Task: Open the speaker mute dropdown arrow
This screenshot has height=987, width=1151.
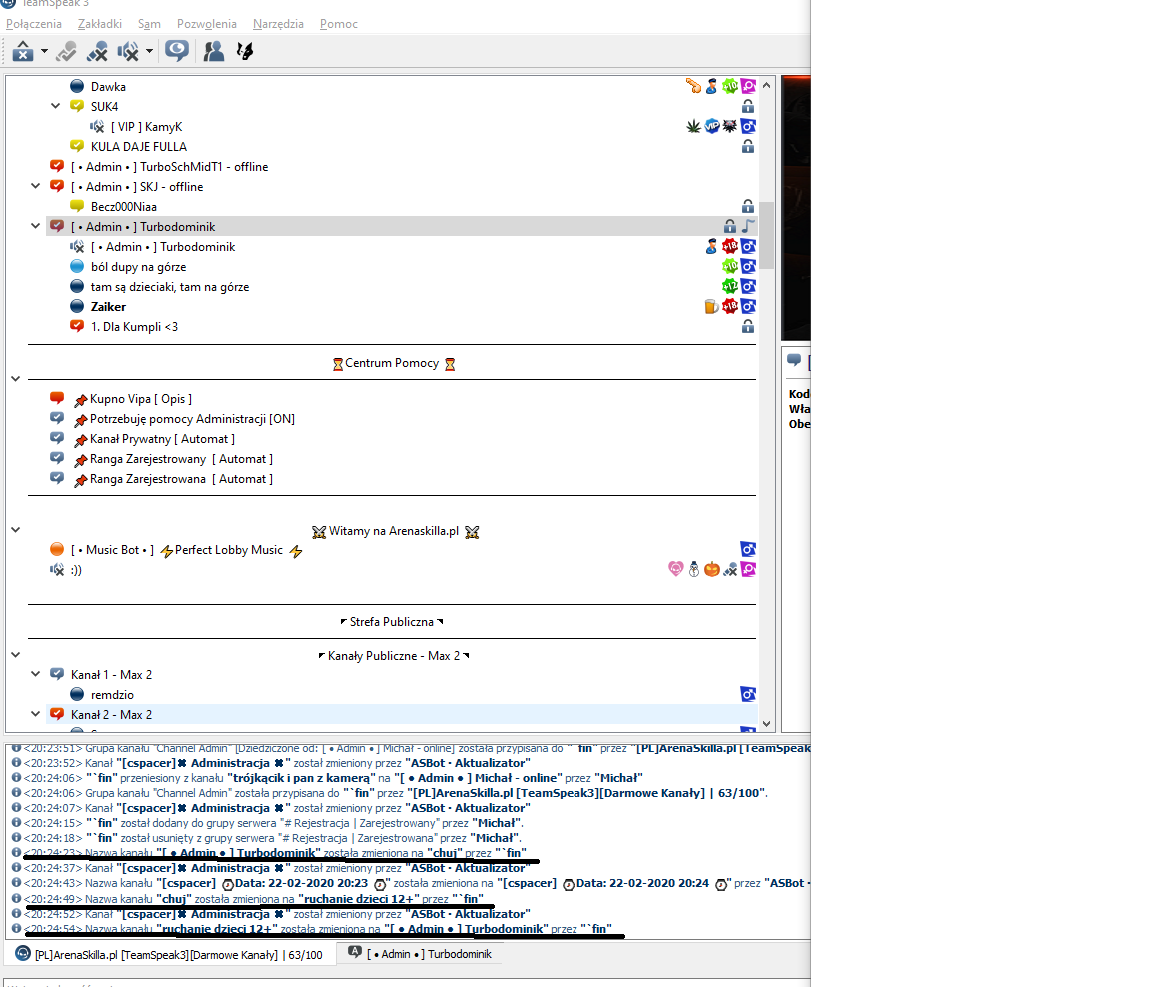Action: (x=149, y=51)
